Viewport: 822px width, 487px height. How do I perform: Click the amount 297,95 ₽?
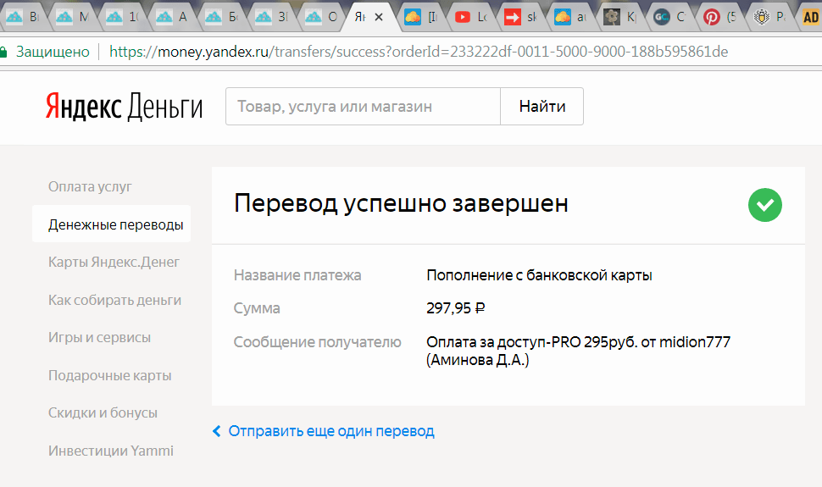click(x=456, y=307)
